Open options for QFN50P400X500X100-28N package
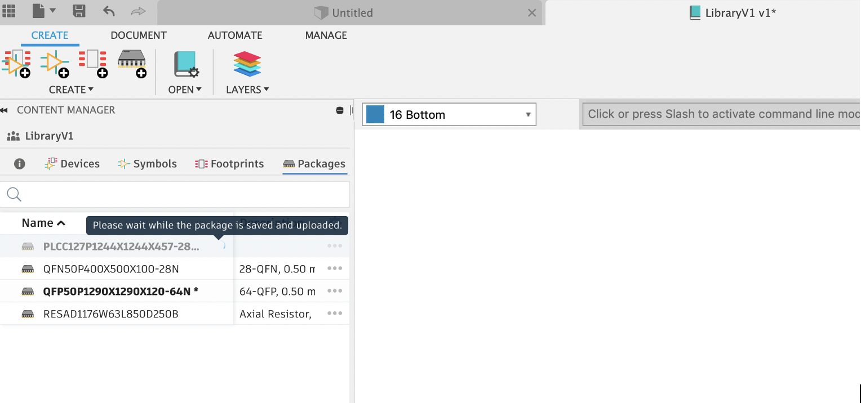 click(335, 268)
